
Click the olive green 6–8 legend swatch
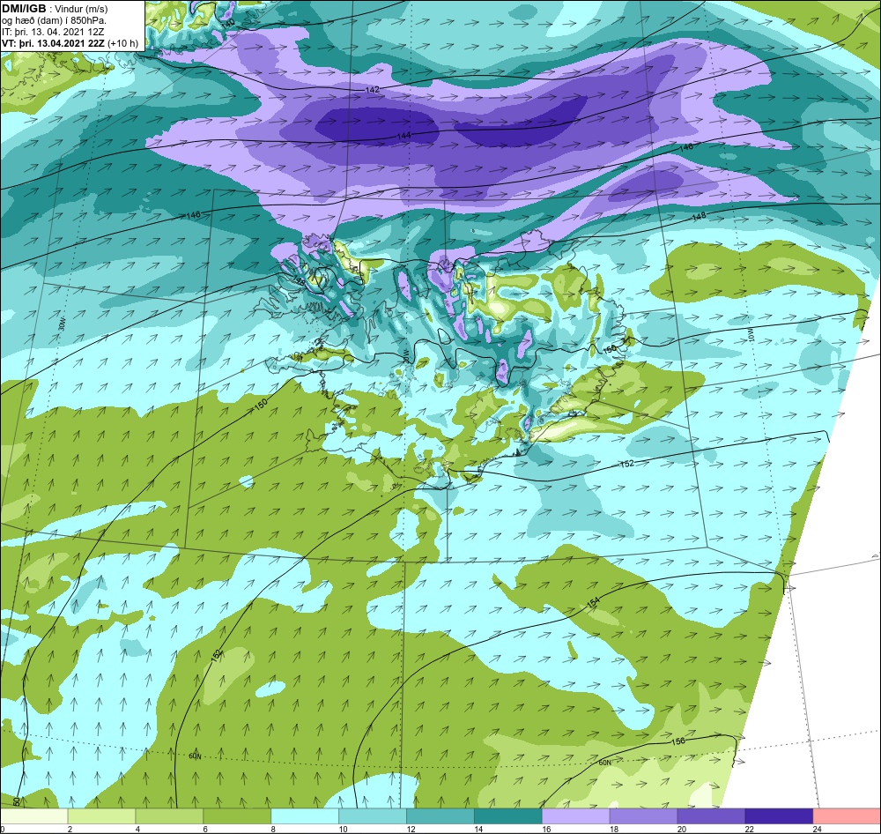click(237, 816)
